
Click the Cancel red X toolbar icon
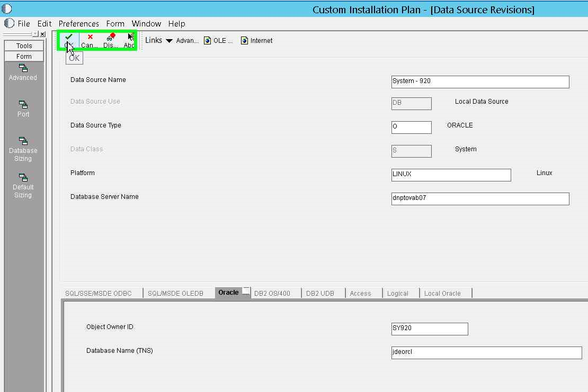(89, 40)
